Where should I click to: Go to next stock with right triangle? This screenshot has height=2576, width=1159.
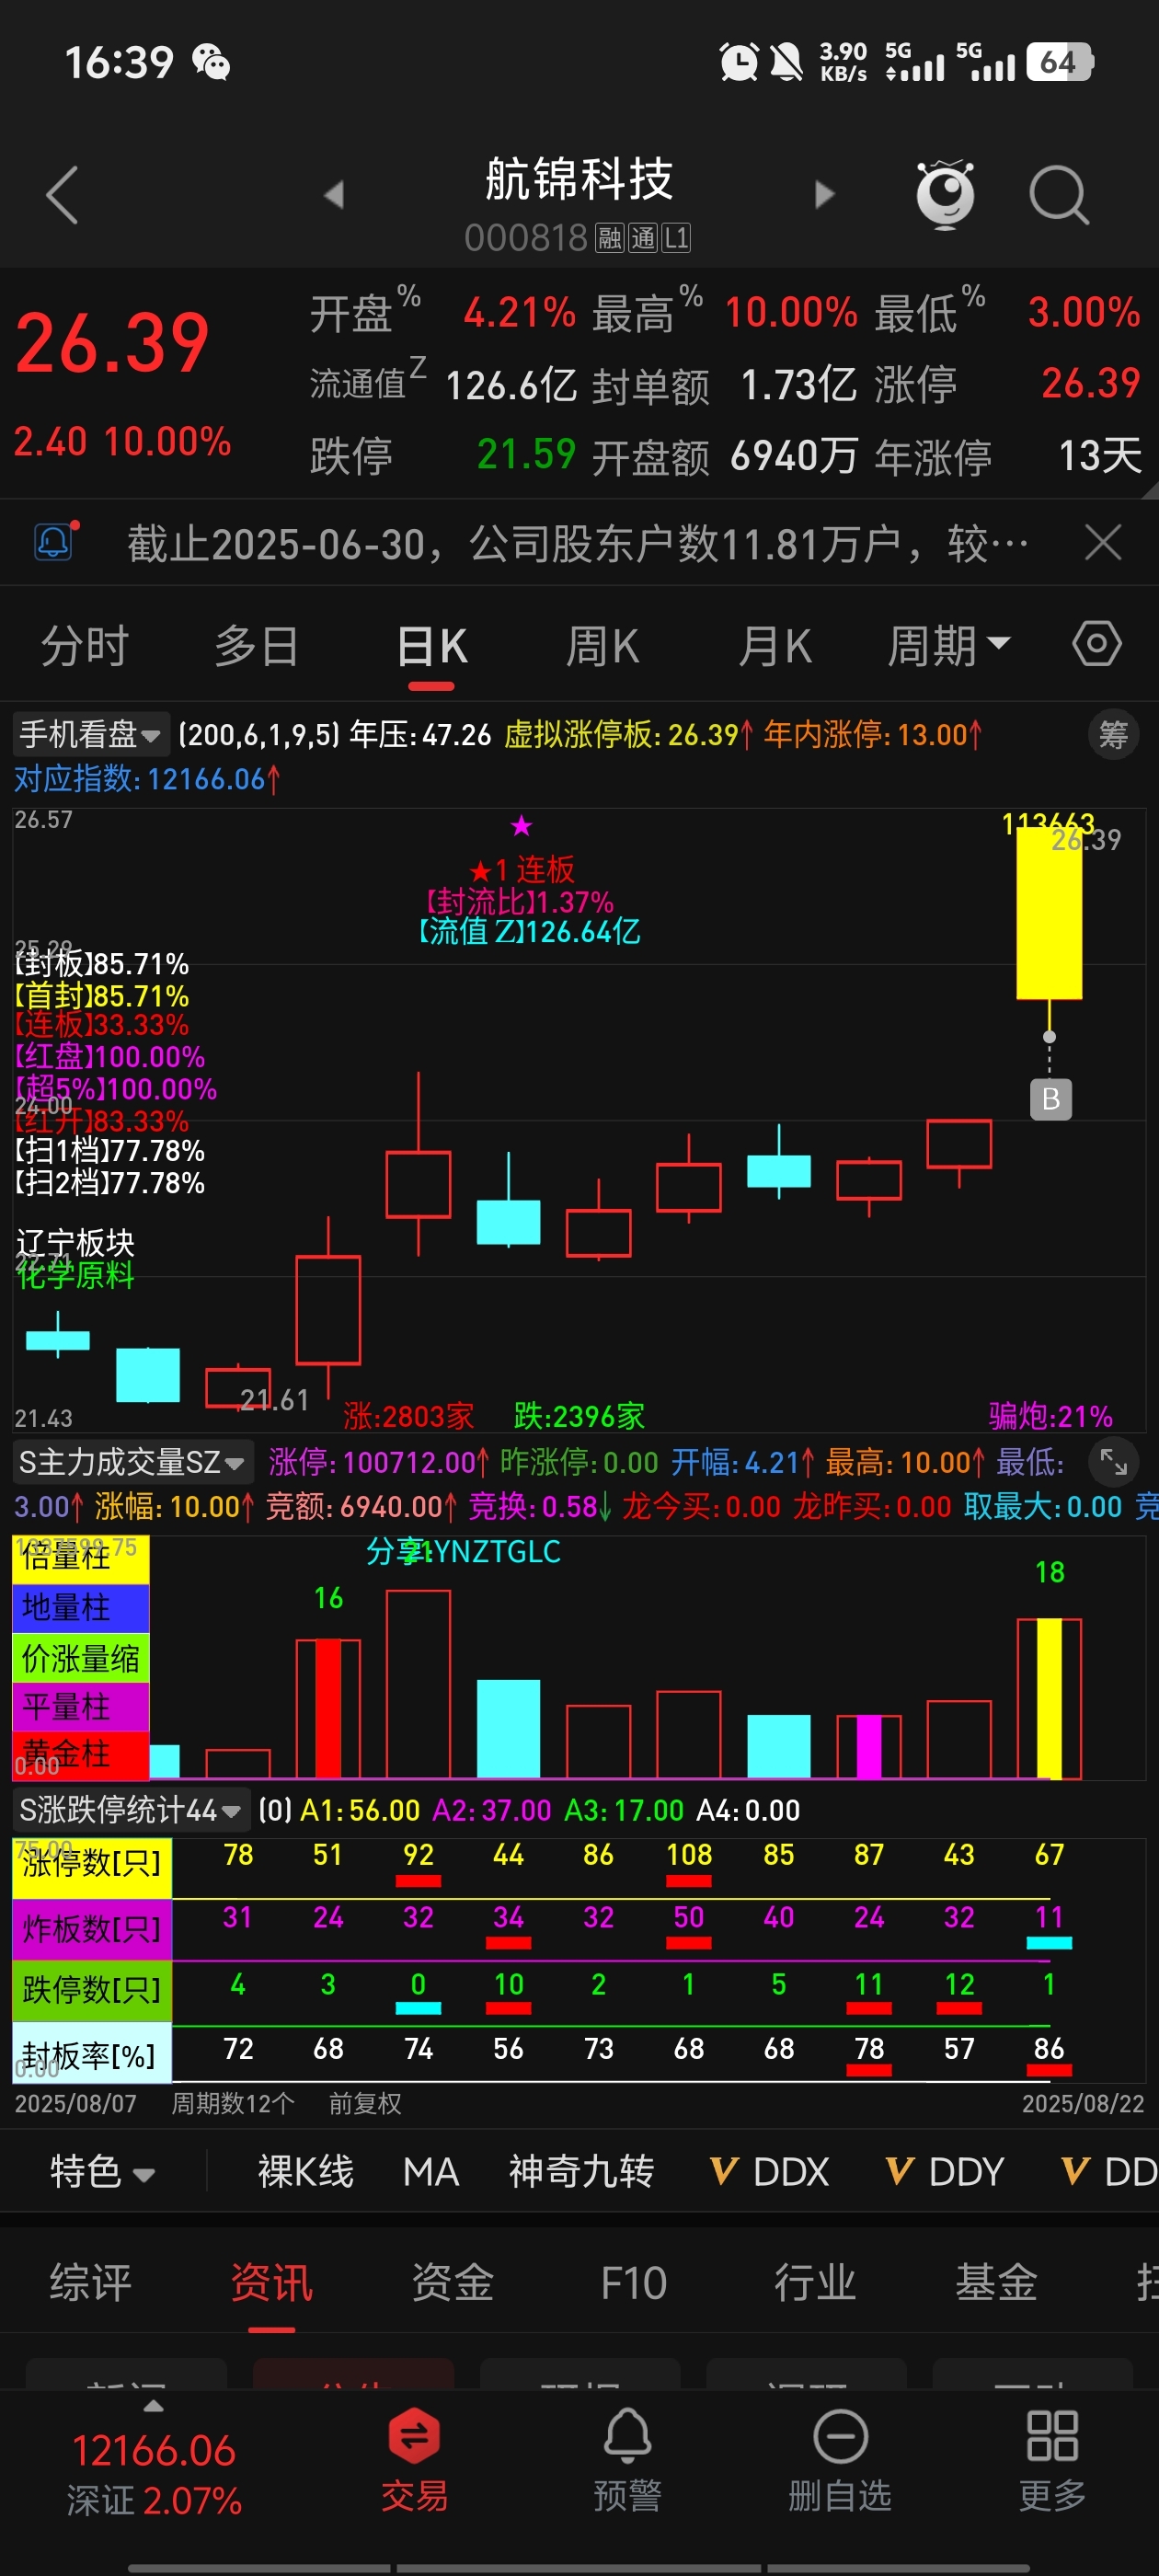pyautogui.click(x=824, y=194)
